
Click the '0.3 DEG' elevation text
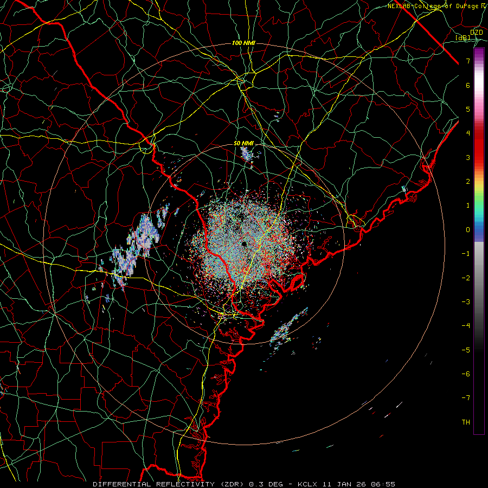(x=266, y=484)
